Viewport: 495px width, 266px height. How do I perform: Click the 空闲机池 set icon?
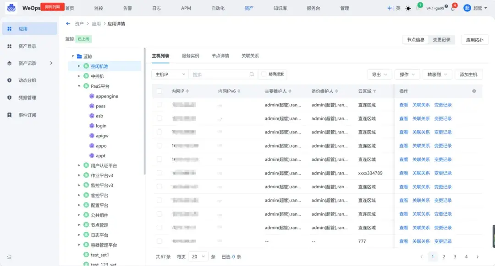pyautogui.click(x=86, y=66)
